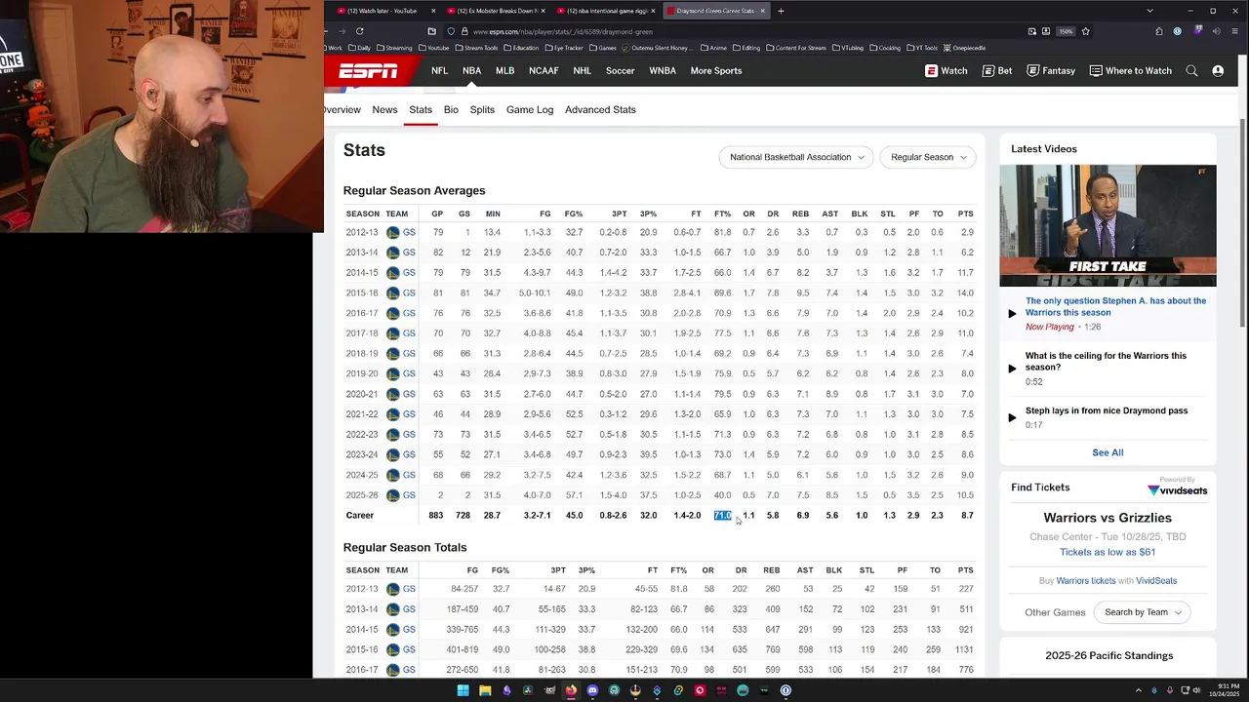Click Where to Watch
1249x702 pixels.
click(1131, 70)
